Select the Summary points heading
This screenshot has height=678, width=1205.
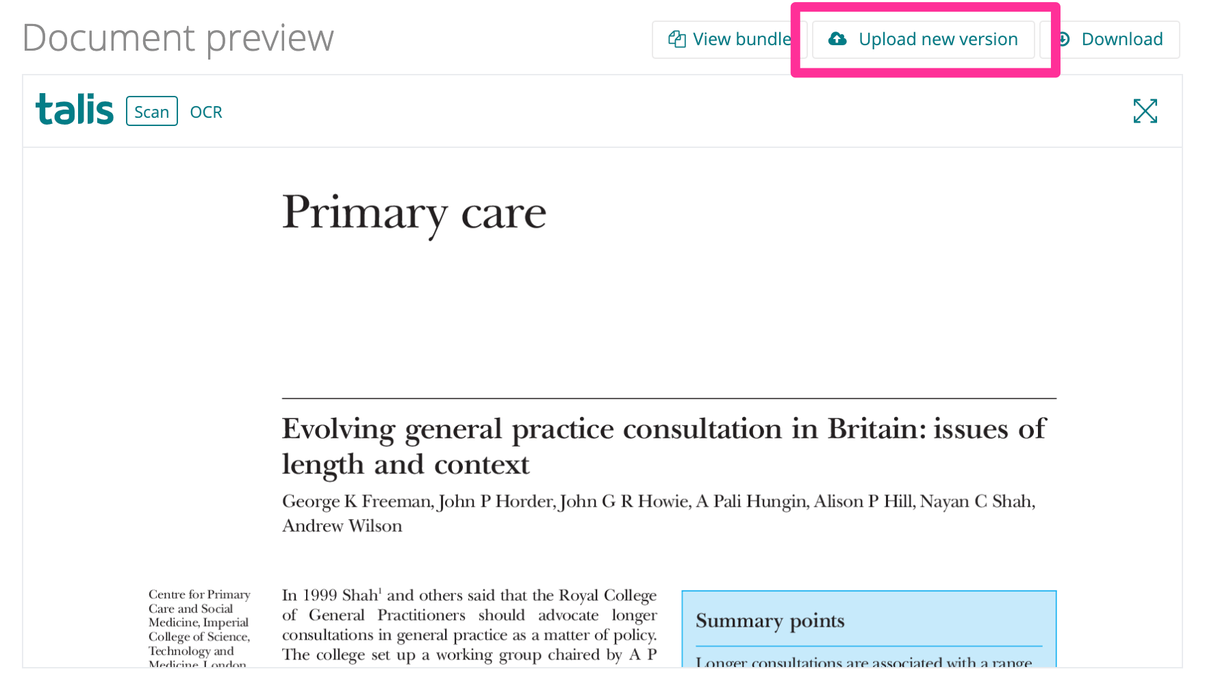point(770,620)
